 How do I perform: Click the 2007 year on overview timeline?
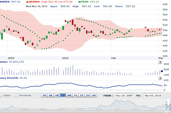coord(117,109)
